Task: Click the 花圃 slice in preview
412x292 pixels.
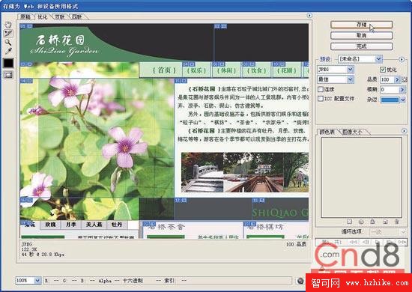Action: pyautogui.click(x=287, y=70)
